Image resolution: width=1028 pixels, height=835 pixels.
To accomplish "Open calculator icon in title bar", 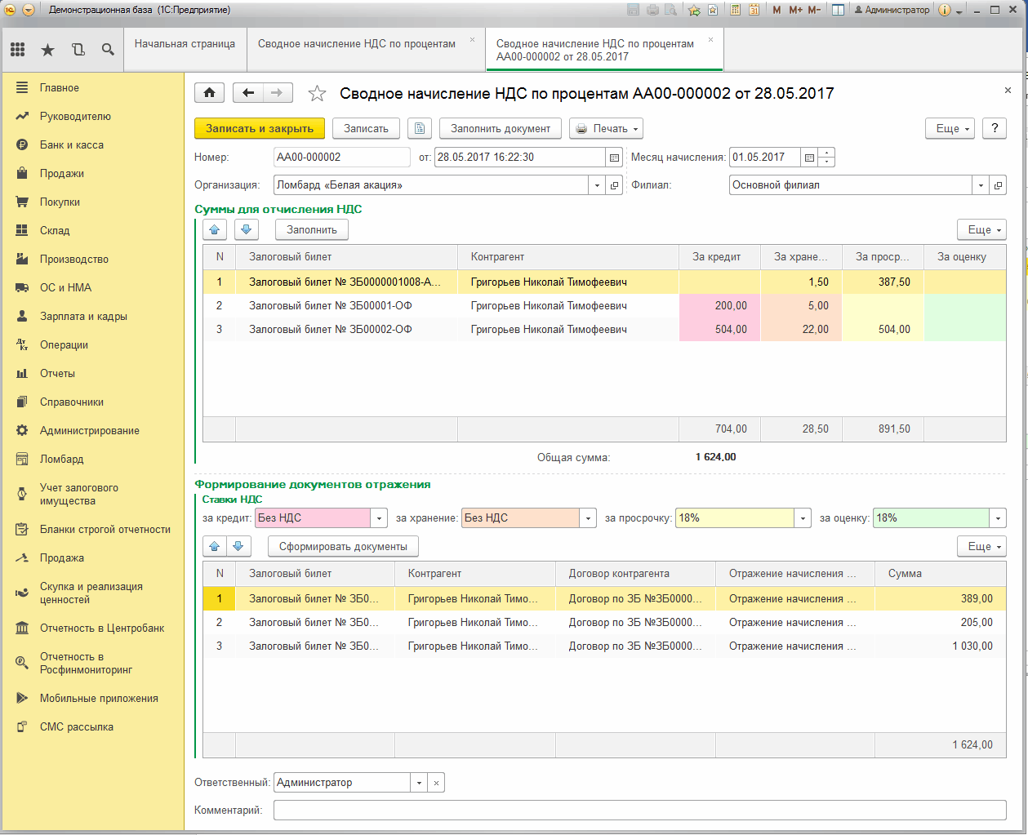I will click(x=736, y=10).
